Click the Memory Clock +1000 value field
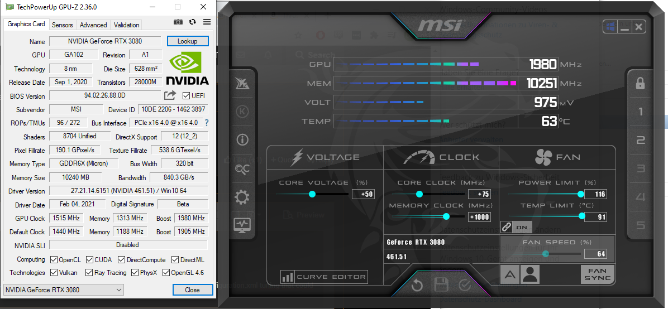The image size is (668, 309). pos(479,217)
